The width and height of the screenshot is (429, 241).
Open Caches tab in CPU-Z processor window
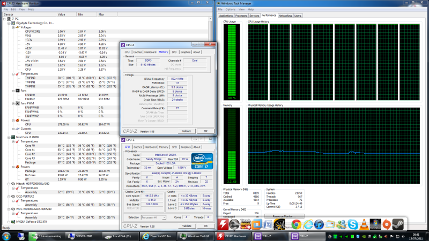(138, 147)
